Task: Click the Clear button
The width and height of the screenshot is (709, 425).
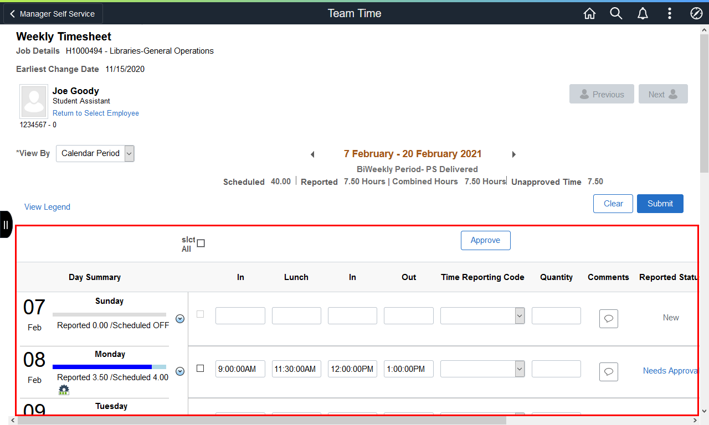Action: click(613, 204)
